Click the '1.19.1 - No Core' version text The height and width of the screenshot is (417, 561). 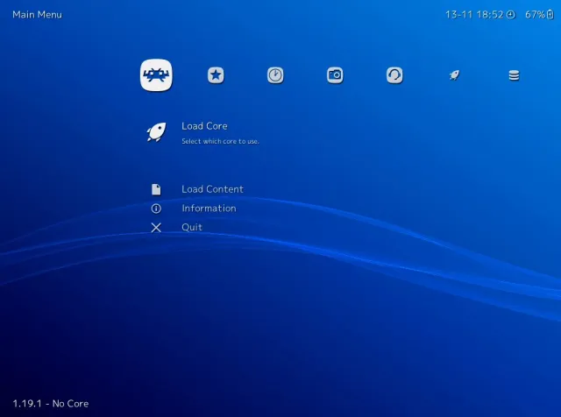(51, 403)
